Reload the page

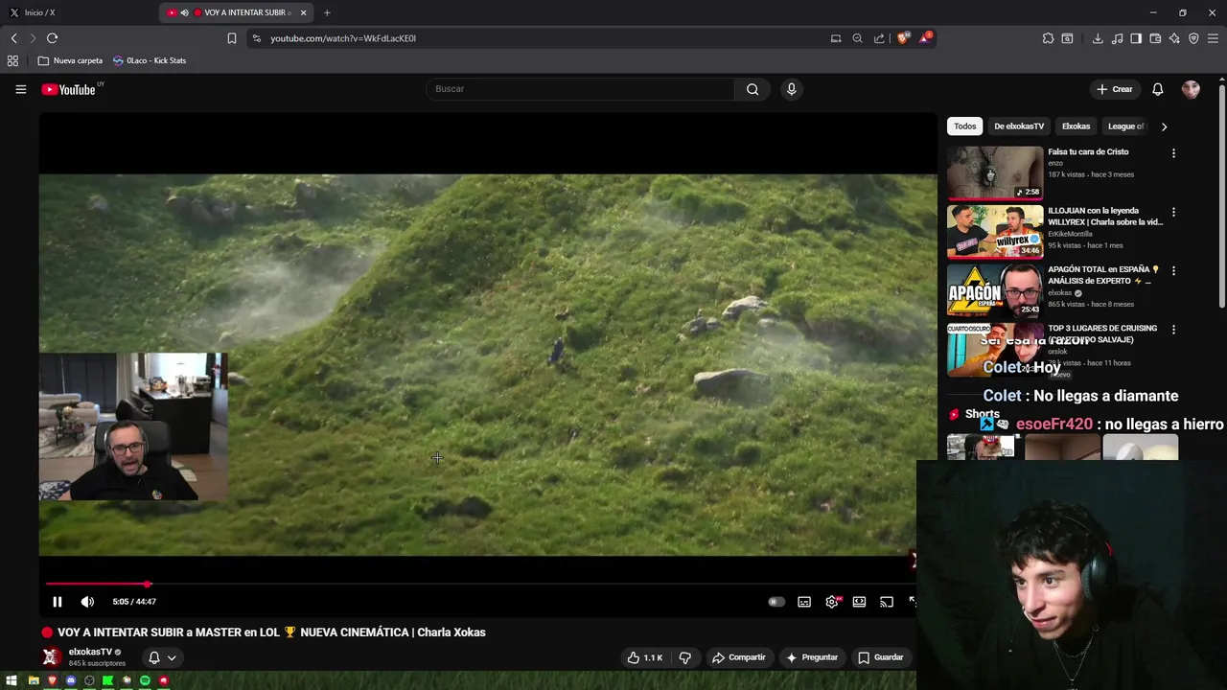point(52,38)
